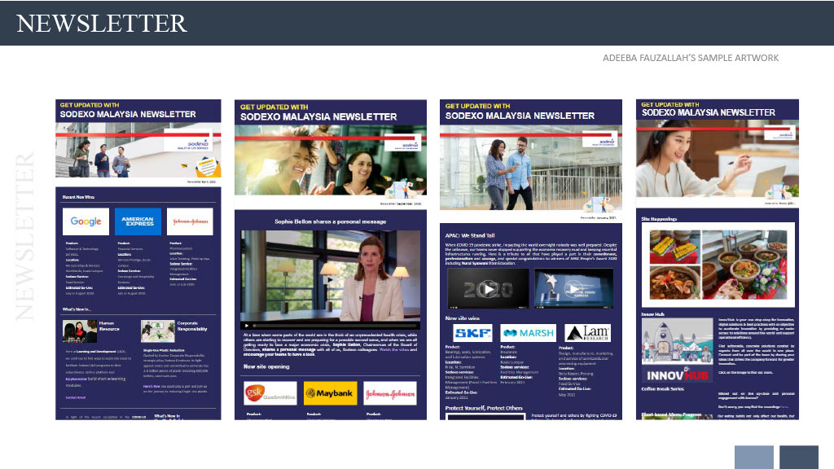Screen dimensions: 834x469
Task: Select the Marsh logo
Action: pyautogui.click(x=528, y=332)
